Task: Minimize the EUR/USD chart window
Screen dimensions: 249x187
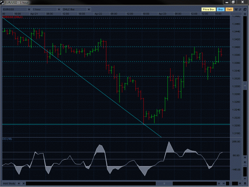Action: click(x=227, y=2)
